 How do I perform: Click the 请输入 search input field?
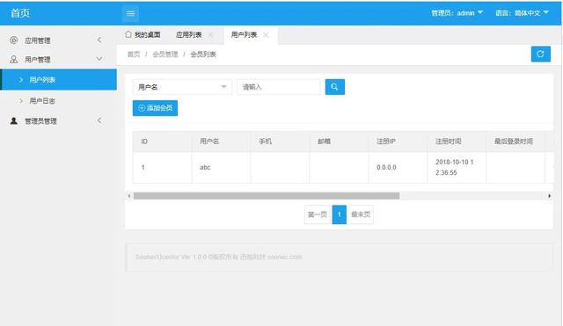point(279,87)
